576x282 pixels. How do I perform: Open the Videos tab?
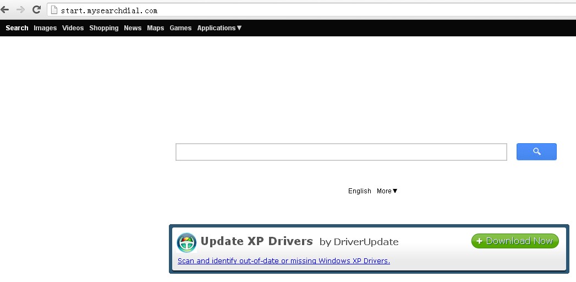point(73,28)
